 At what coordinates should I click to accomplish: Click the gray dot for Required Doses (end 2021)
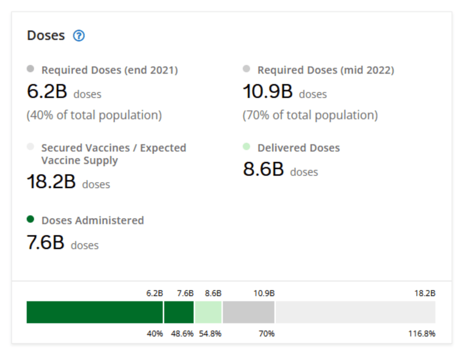(x=31, y=69)
